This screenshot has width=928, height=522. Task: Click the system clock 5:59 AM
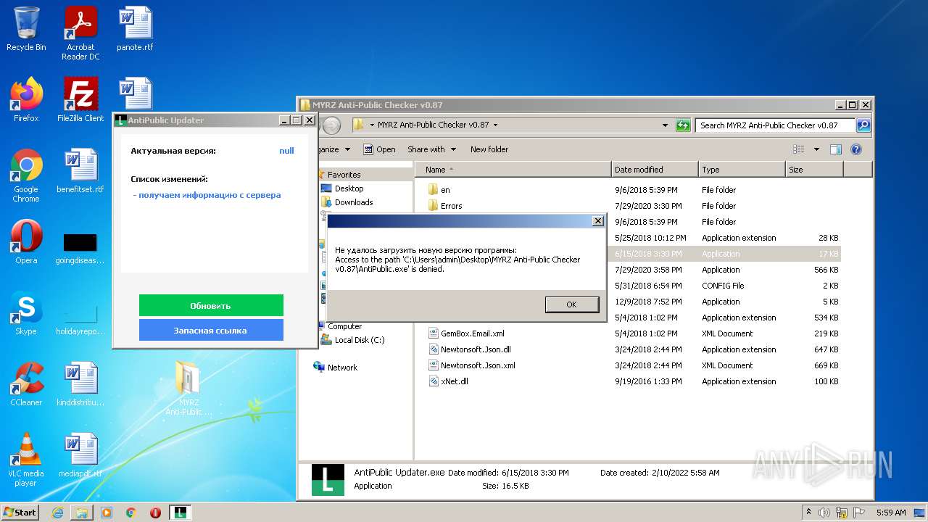click(891, 513)
